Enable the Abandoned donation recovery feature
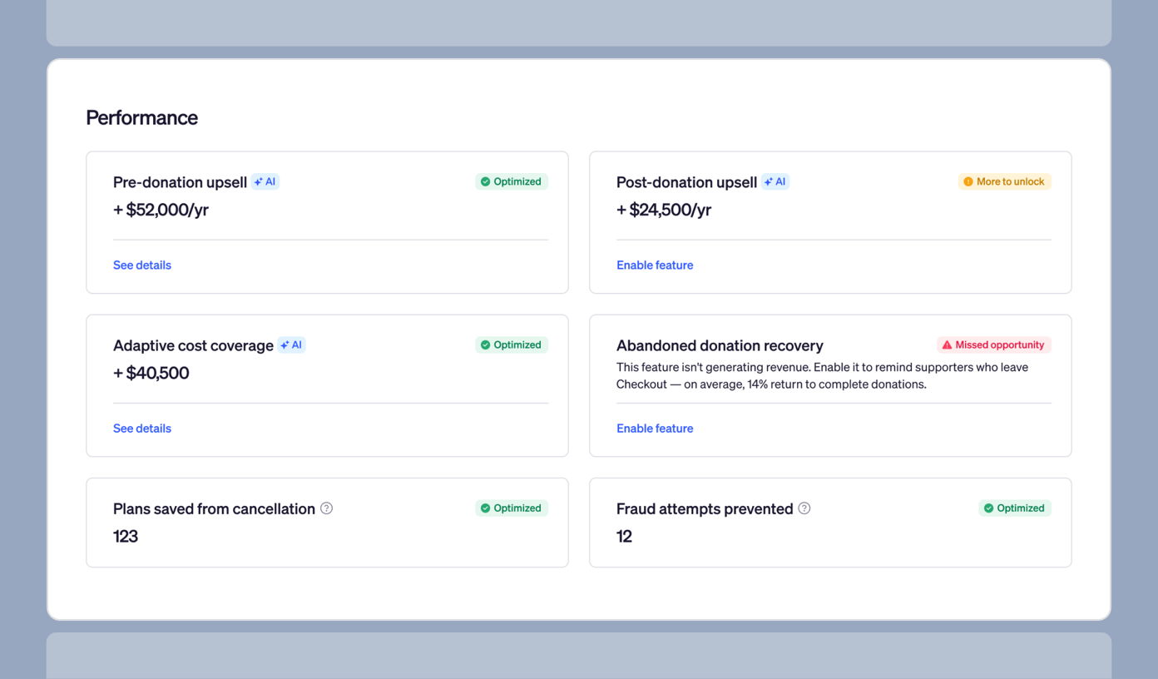 [x=655, y=428]
